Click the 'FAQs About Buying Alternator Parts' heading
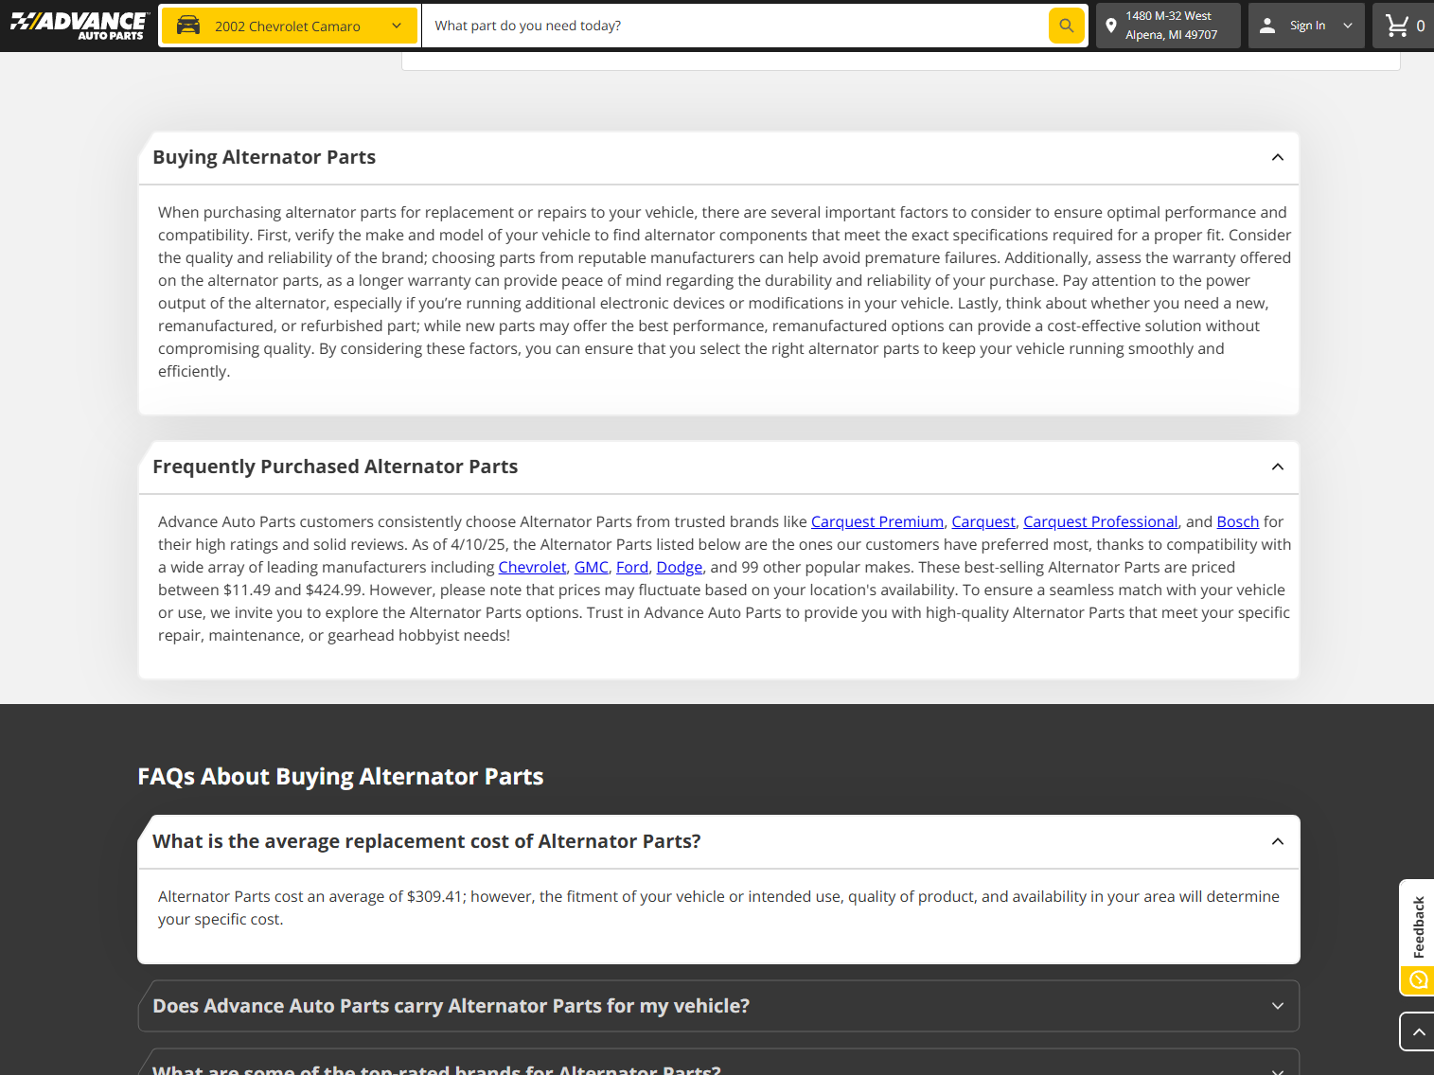The height and width of the screenshot is (1075, 1434). pos(341,777)
